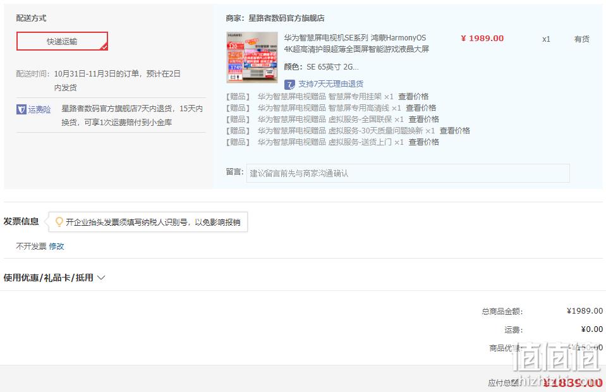Click the 运费 ¥0.00 value

click(592, 329)
